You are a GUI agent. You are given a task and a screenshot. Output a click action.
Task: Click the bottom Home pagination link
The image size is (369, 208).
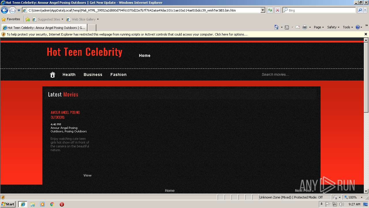(x=170, y=191)
